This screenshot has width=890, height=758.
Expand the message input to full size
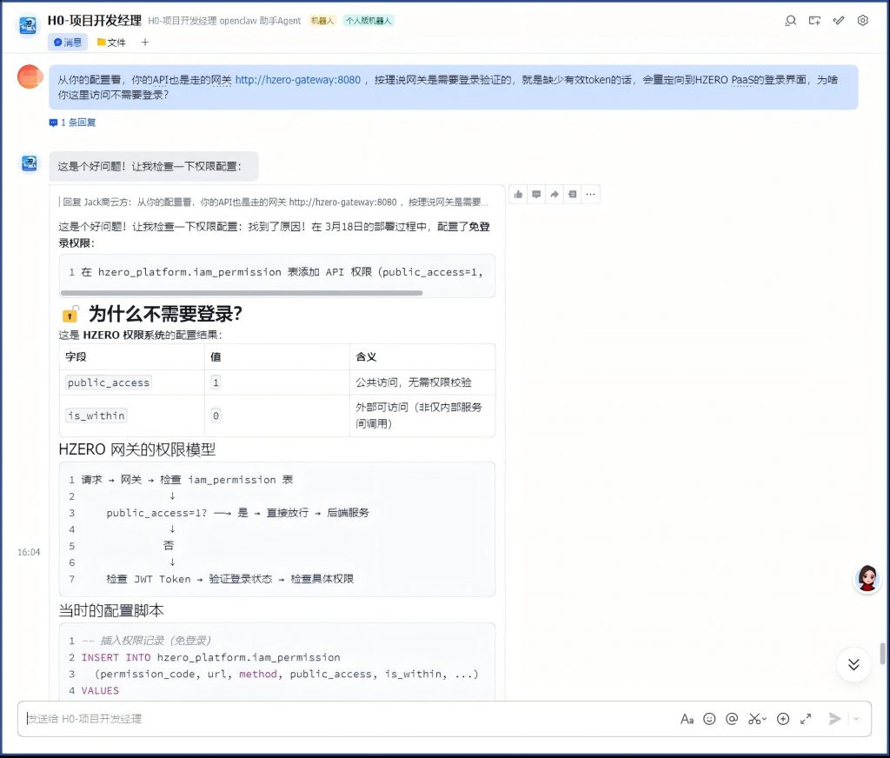(806, 719)
